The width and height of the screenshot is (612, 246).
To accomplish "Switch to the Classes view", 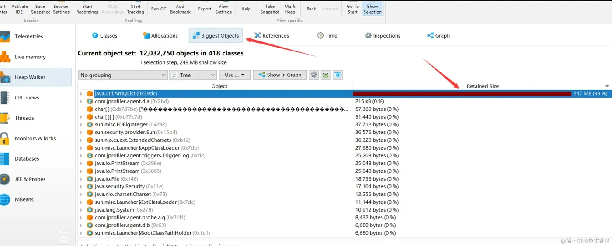I will pos(104,36).
